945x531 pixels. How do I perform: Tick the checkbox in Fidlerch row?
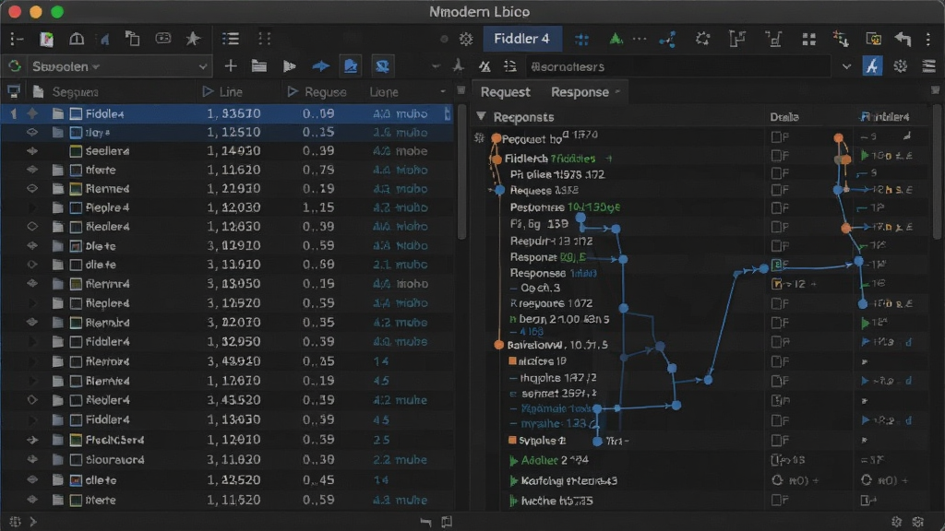pos(776,156)
